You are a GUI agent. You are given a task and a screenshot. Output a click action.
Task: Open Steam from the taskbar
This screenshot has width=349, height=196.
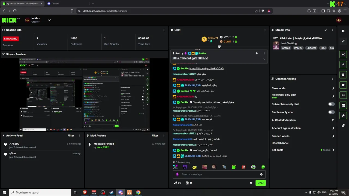[111, 192]
